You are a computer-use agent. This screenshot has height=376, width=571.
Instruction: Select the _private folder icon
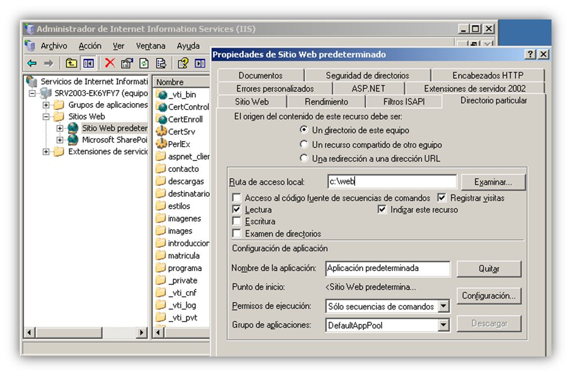[161, 280]
